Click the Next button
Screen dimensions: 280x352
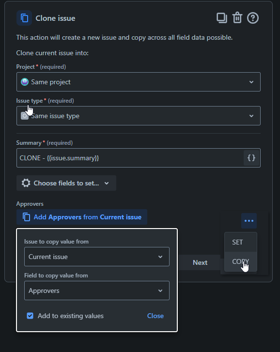pyautogui.click(x=200, y=262)
